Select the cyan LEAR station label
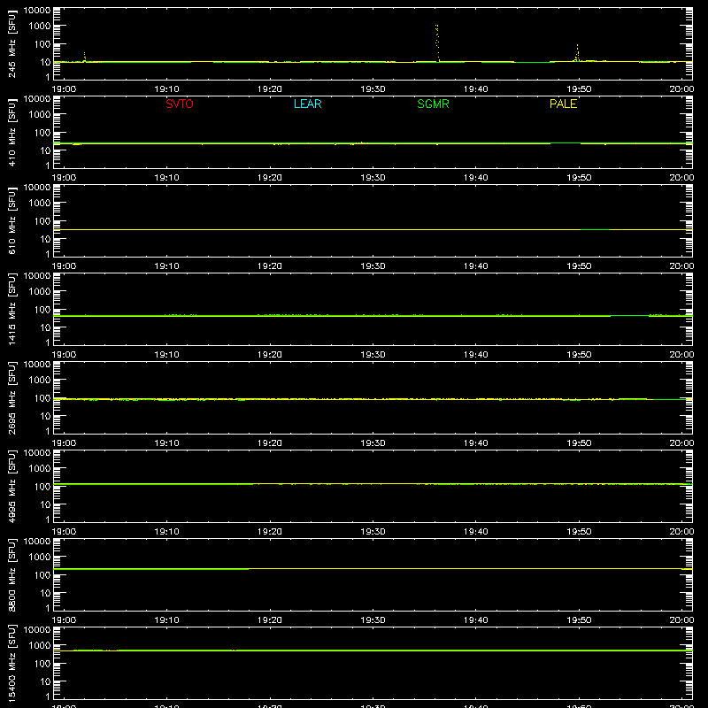Image resolution: width=708 pixels, height=708 pixels. tap(307, 104)
